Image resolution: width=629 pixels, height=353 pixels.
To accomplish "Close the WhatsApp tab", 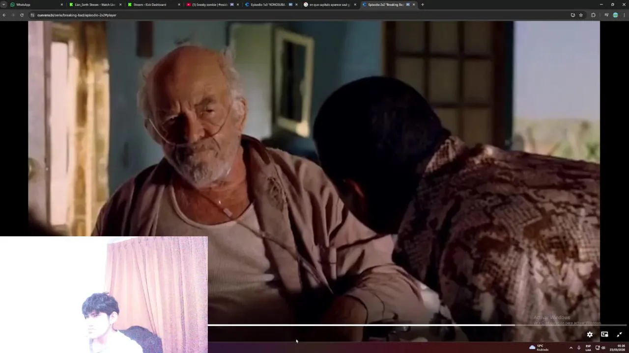I will pyautogui.click(x=62, y=4).
